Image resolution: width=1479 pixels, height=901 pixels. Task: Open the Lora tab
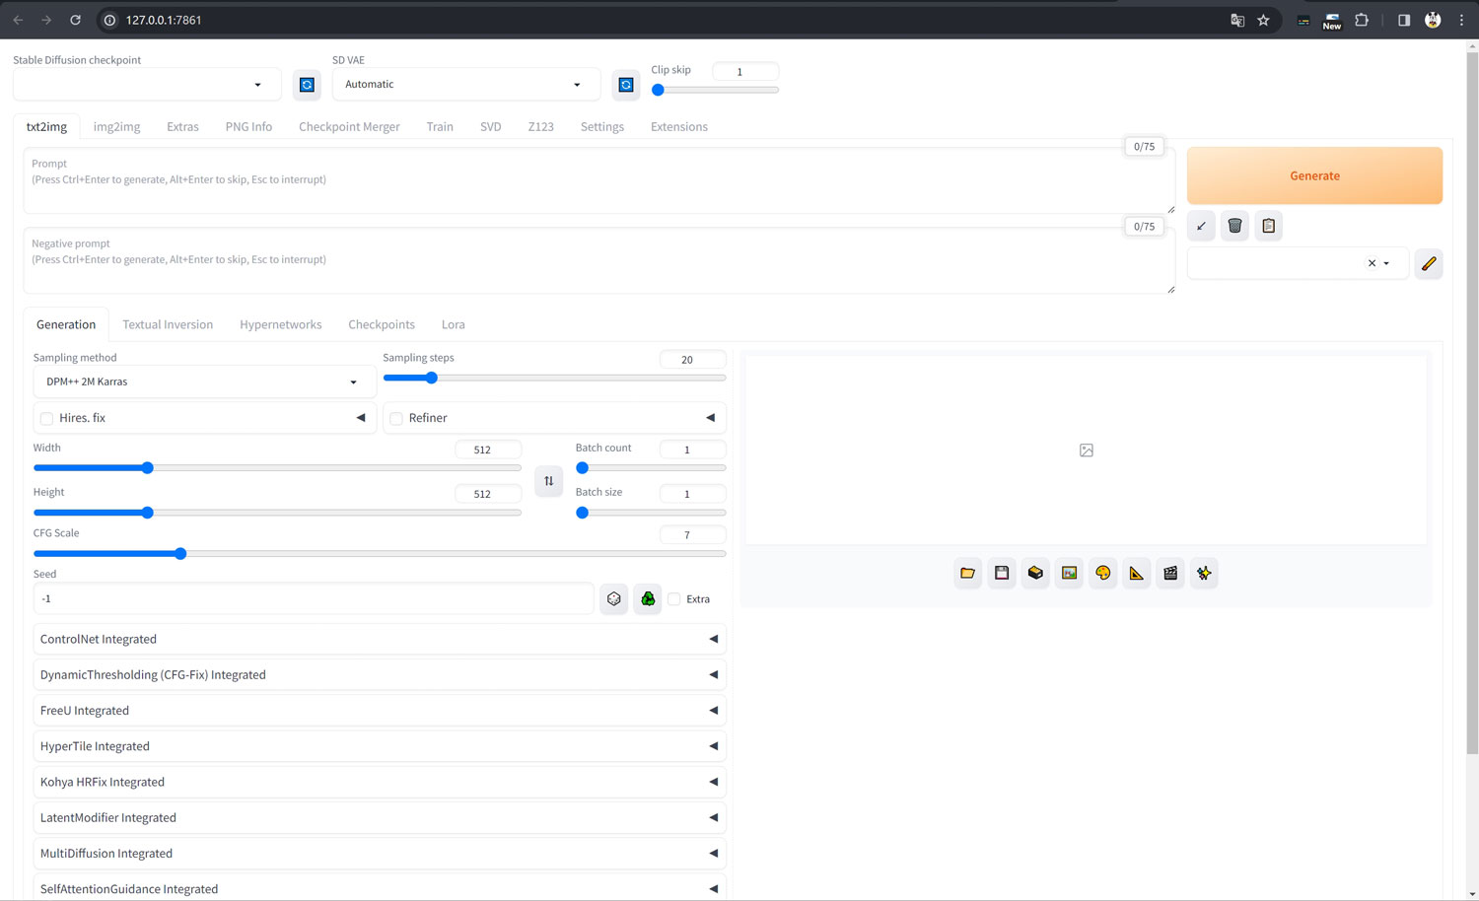coord(453,324)
